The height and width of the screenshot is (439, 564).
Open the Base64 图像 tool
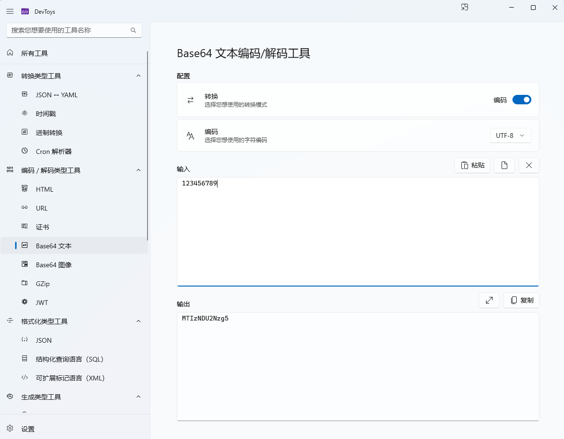pos(74,265)
